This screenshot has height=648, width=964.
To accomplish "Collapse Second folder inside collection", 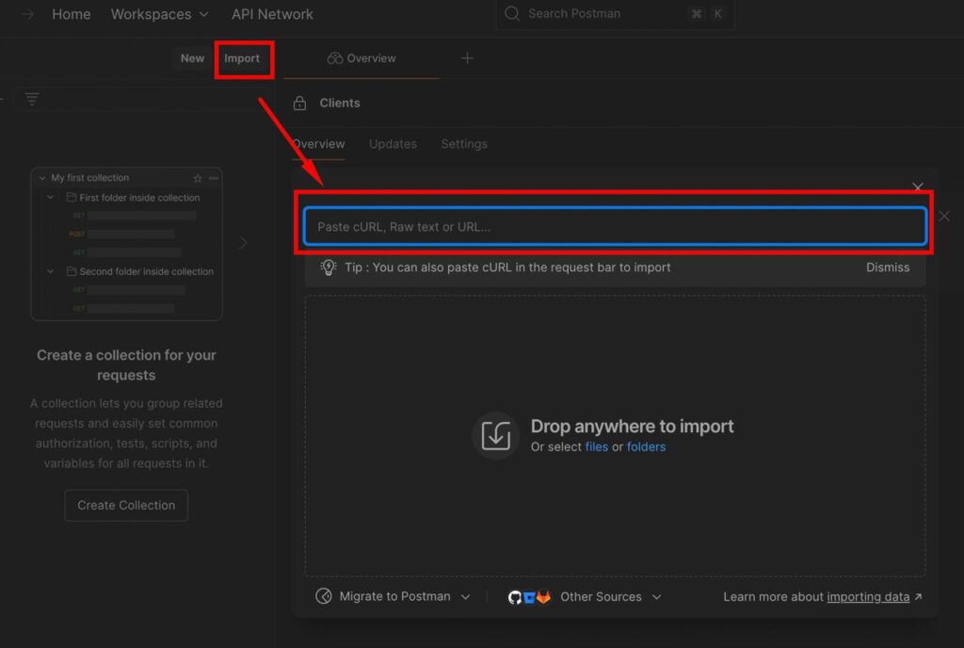I will (51, 271).
